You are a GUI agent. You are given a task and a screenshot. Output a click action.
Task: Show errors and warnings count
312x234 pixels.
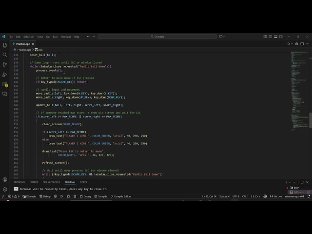click(14, 196)
